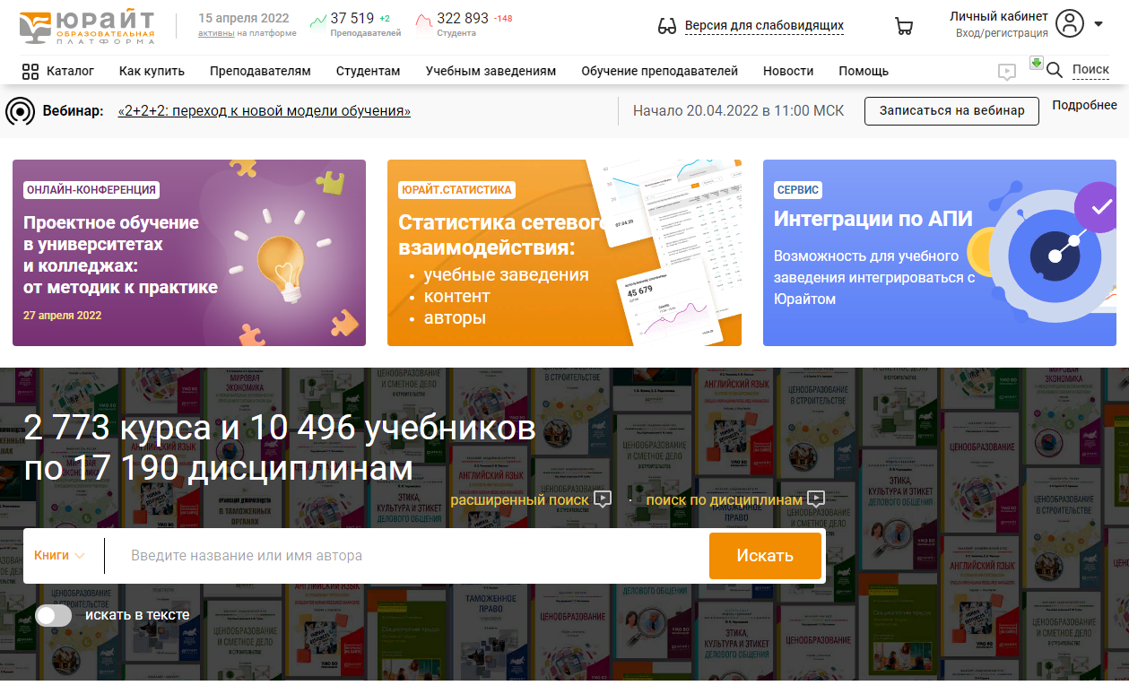Open the «2+2+2» webinar link
The width and height of the screenshot is (1129, 694).
coord(265,111)
